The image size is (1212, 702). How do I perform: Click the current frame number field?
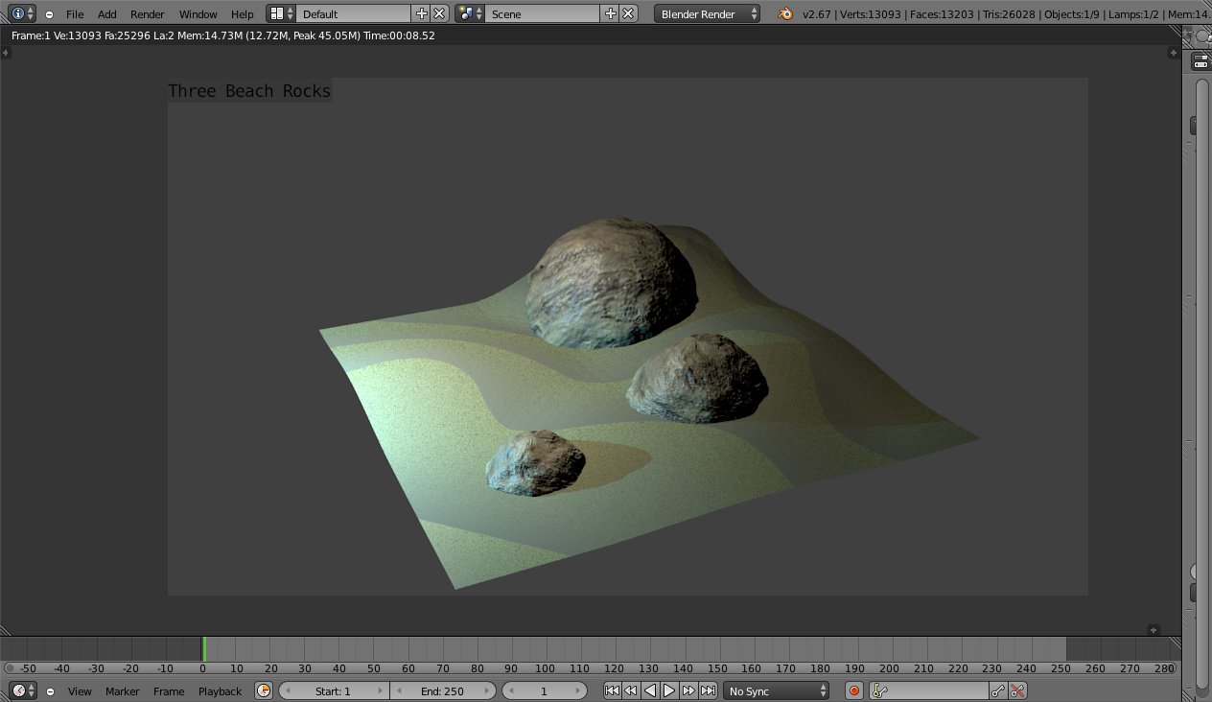[x=544, y=690]
